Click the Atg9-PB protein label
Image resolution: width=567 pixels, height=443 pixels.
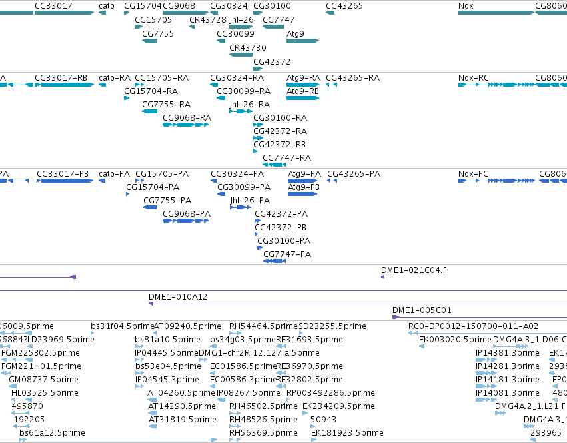[x=304, y=187]
